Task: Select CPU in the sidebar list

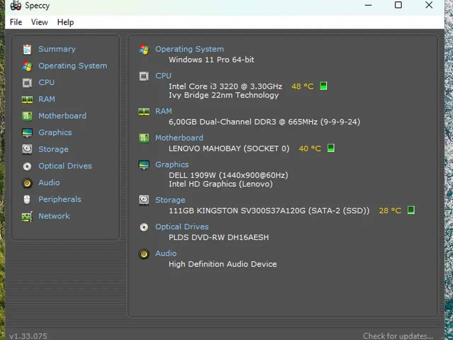Action: pyautogui.click(x=46, y=83)
